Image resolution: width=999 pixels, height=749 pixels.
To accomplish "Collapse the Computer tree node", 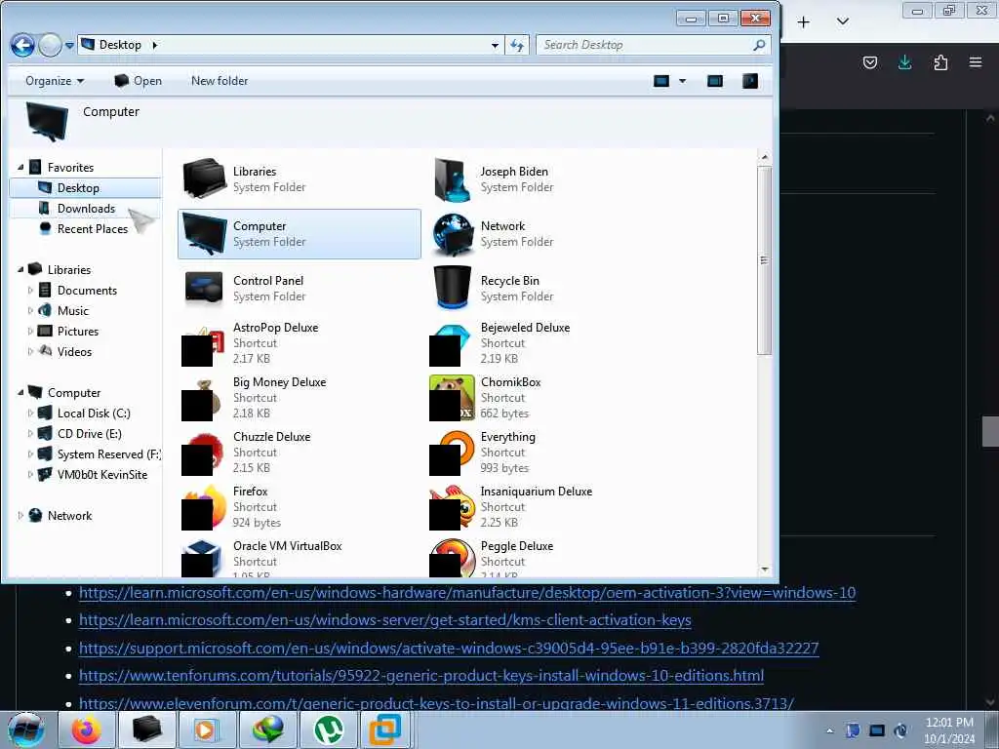I will click(x=20, y=393).
